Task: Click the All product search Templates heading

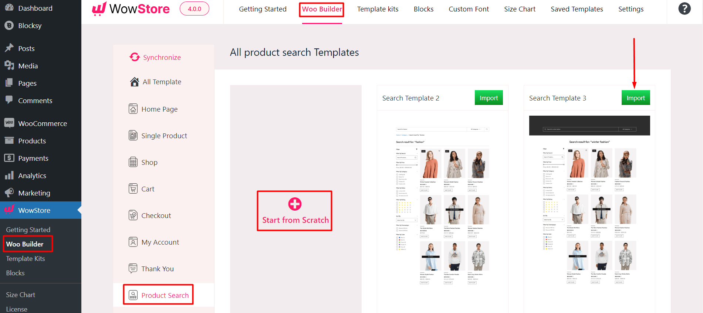Action: coord(294,52)
